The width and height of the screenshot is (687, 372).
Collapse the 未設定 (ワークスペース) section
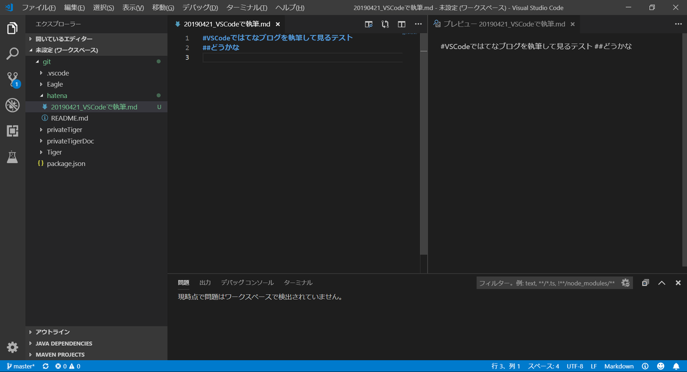pos(96,50)
